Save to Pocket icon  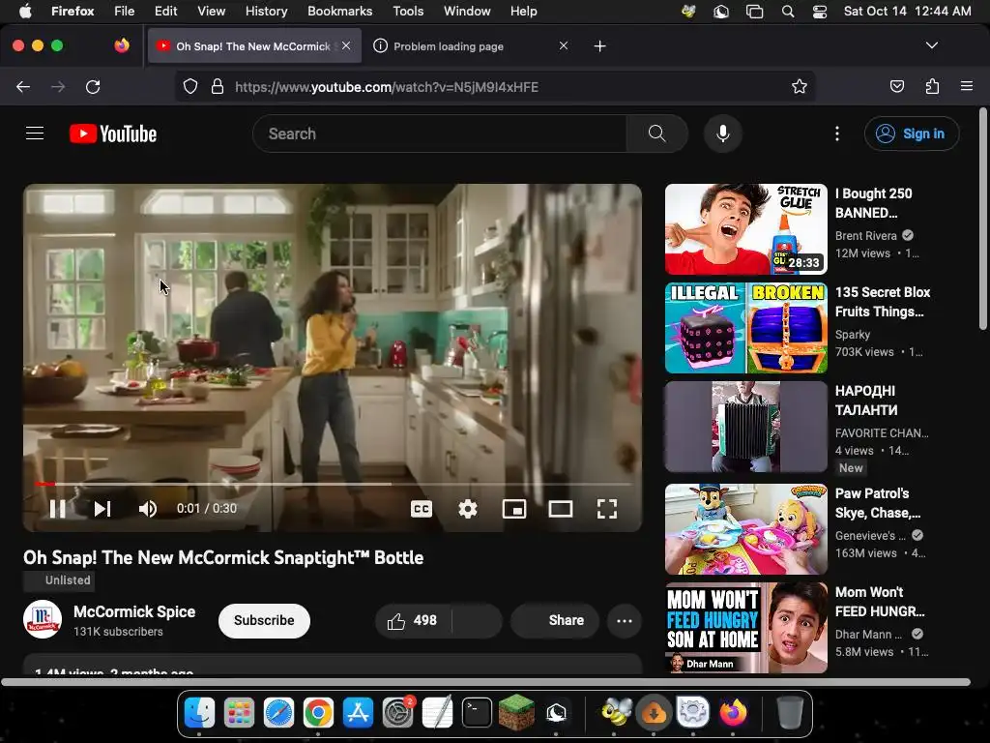[x=897, y=86]
